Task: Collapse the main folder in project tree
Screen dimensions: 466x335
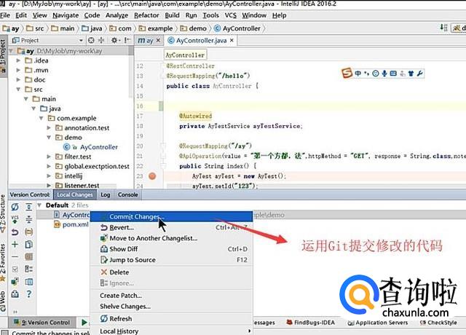Action: tap(26, 99)
